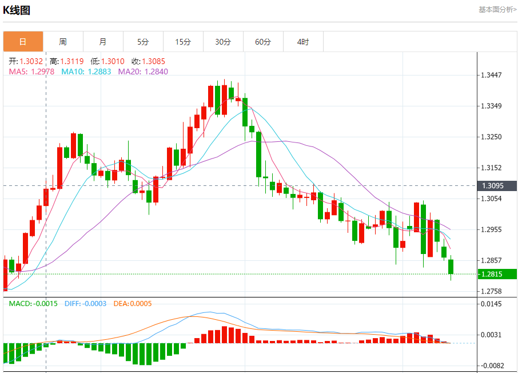Open the 30分 timeframe tab

pos(223,42)
